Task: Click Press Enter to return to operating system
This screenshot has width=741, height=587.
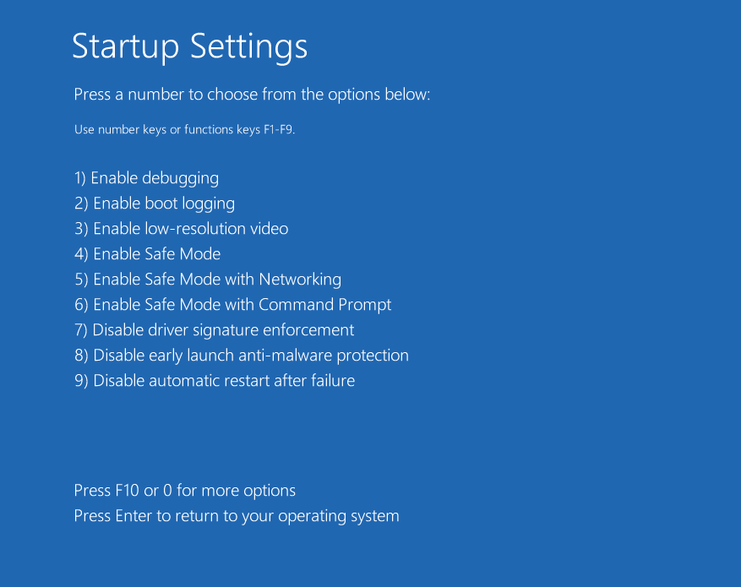Action: 236,516
